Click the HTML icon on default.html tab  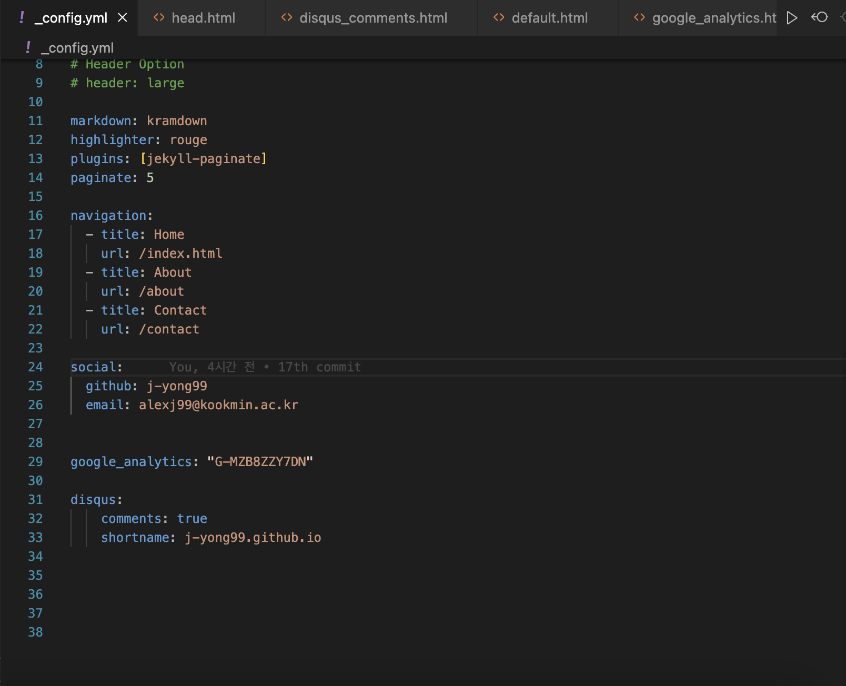click(x=499, y=18)
